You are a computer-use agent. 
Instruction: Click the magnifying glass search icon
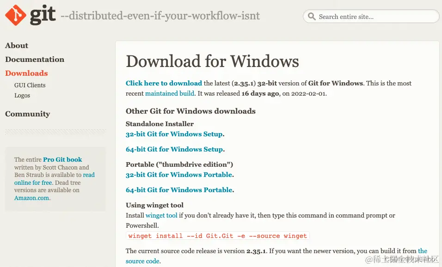pyautogui.click(x=312, y=16)
